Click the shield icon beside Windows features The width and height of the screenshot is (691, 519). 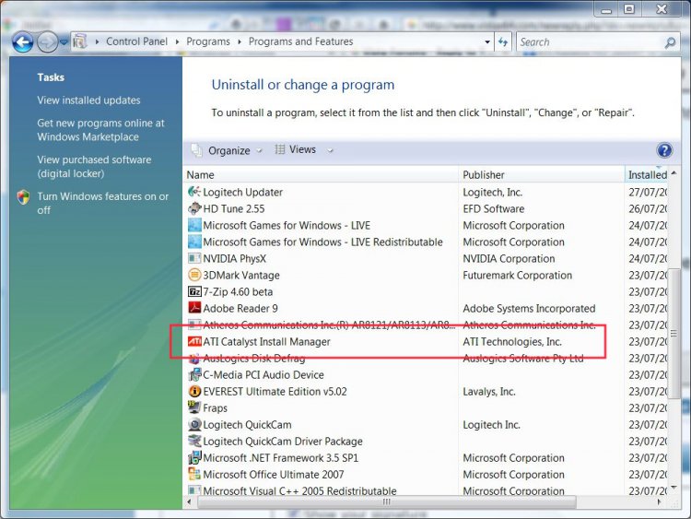coord(23,196)
